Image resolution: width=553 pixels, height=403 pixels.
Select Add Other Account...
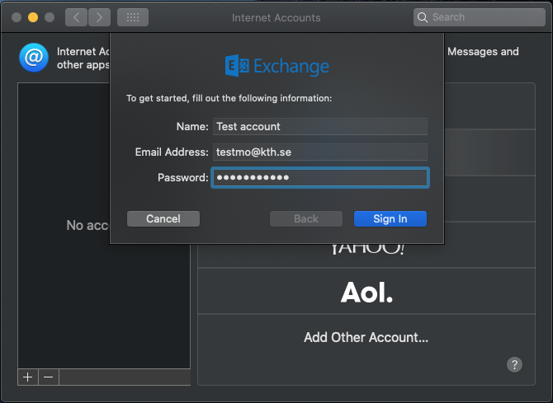(366, 337)
